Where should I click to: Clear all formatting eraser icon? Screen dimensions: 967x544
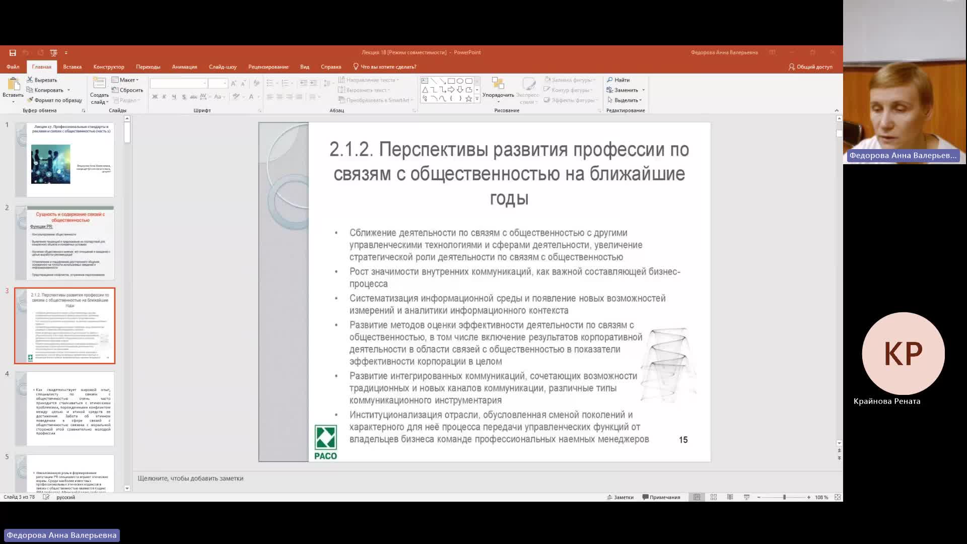[x=256, y=83]
